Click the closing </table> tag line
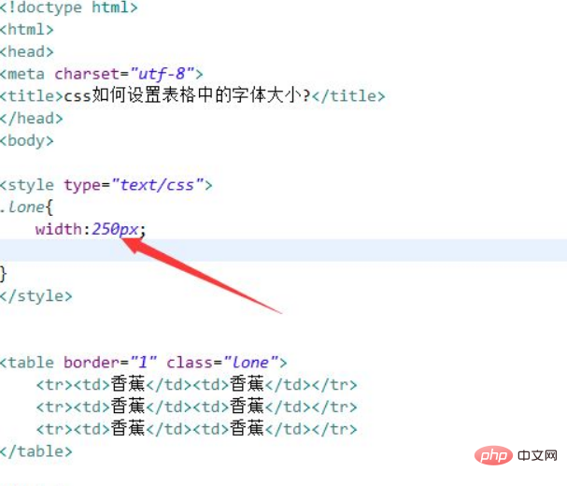The width and height of the screenshot is (567, 486). pos(36,451)
